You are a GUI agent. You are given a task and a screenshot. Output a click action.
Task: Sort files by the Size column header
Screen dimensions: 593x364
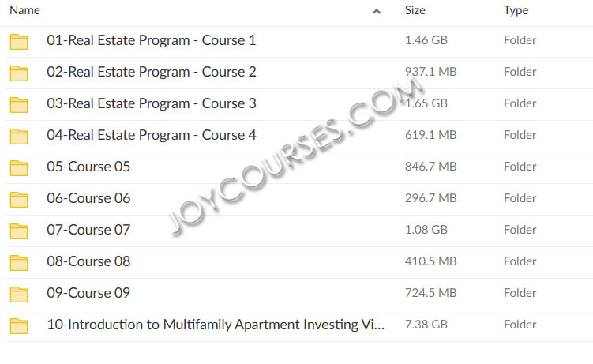click(415, 10)
